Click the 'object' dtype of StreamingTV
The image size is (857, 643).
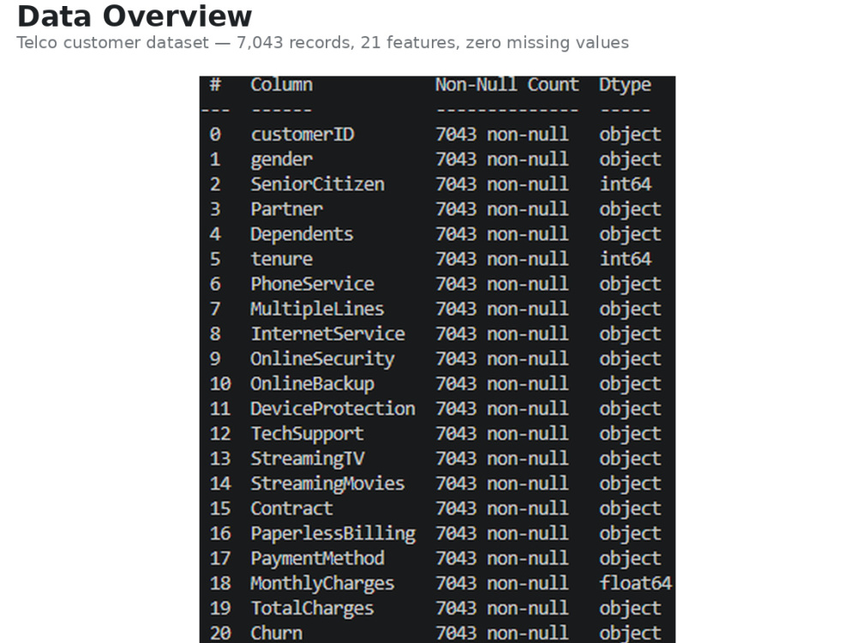click(630, 460)
